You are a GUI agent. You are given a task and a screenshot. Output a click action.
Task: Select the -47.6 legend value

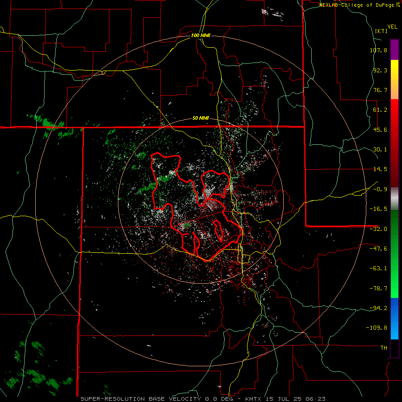click(378, 249)
